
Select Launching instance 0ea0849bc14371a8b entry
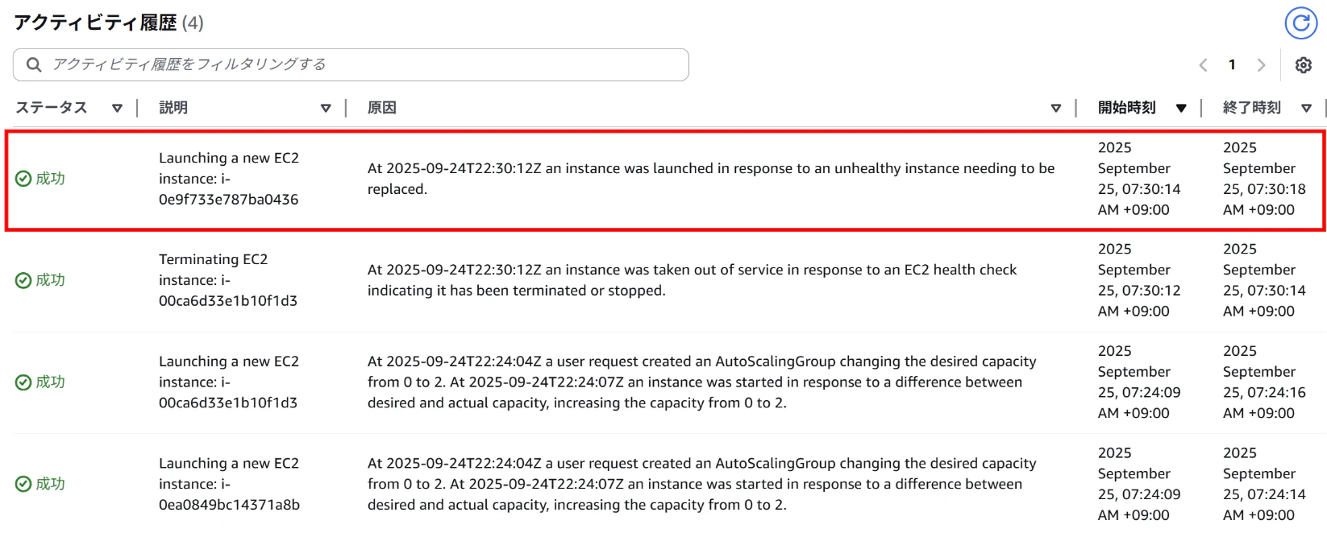[x=229, y=484]
